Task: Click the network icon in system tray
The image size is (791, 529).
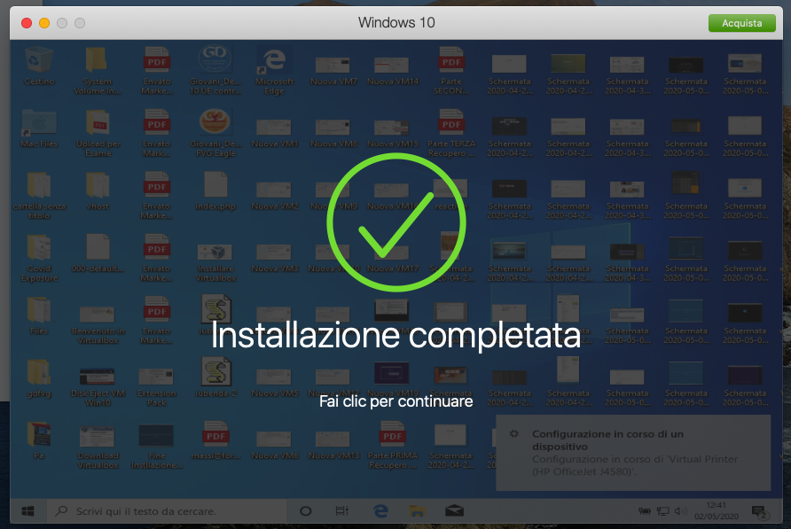Action: (x=662, y=511)
